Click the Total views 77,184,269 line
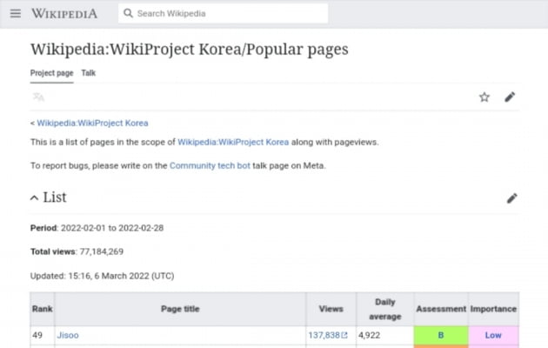The width and height of the screenshot is (548, 348). (x=77, y=251)
